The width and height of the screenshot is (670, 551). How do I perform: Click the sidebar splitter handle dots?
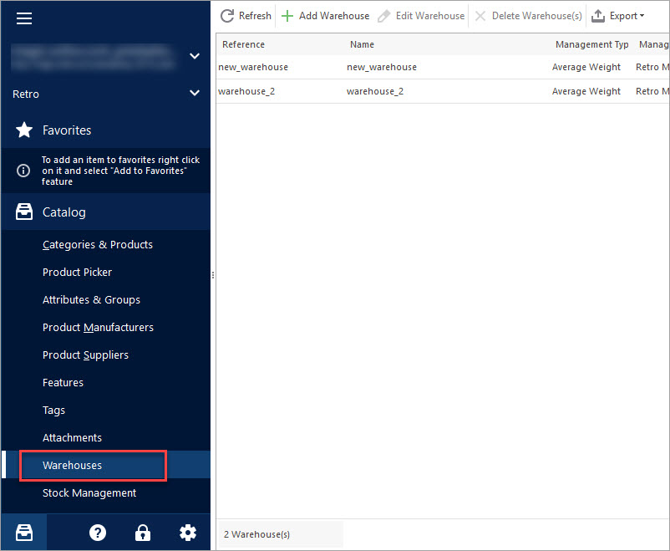[213, 275]
